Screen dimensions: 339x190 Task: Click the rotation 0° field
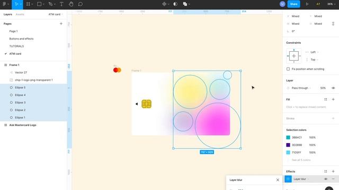293,31
